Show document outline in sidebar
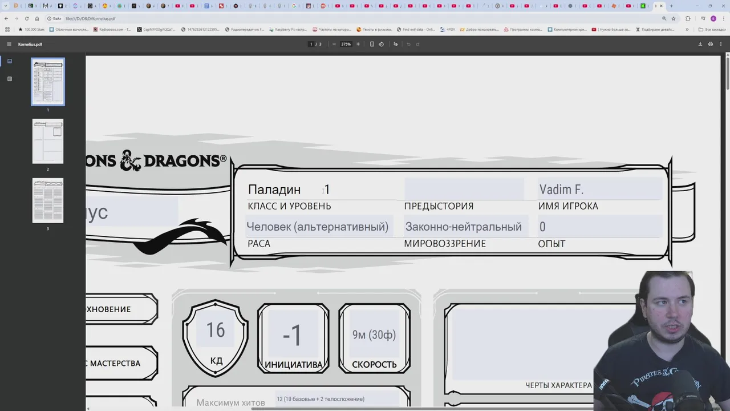 click(x=9, y=79)
